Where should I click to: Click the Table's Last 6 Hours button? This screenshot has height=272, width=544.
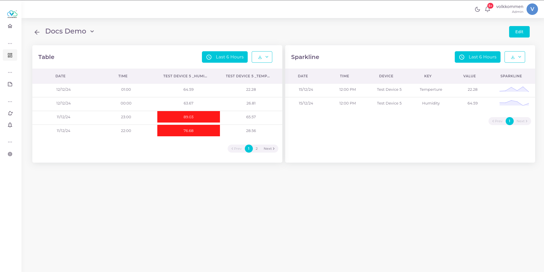click(225, 57)
